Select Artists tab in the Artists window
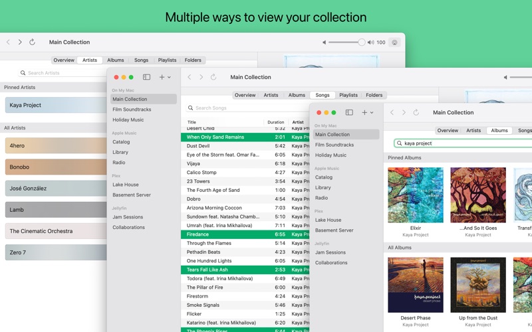 [x=90, y=60]
